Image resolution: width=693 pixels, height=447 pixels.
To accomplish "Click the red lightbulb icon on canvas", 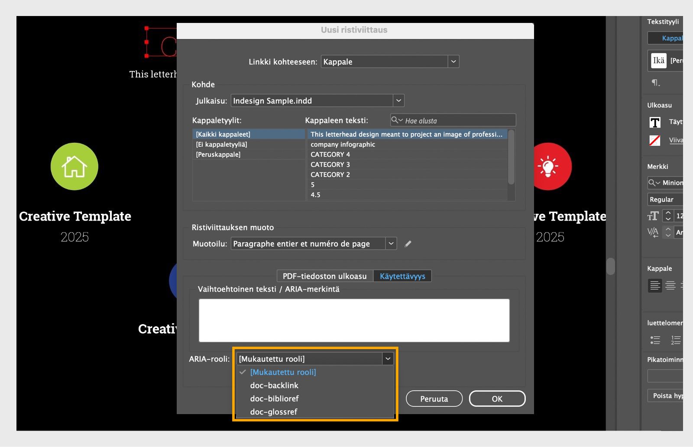I will click(x=548, y=167).
